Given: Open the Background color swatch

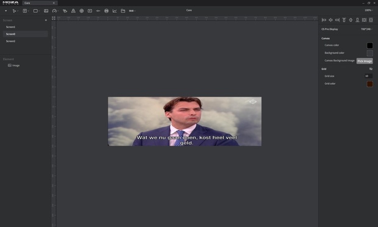Looking at the screenshot, I should (369, 53).
